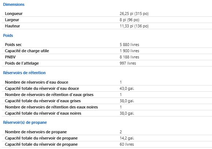Click the 5 880 livres value

[129, 45]
